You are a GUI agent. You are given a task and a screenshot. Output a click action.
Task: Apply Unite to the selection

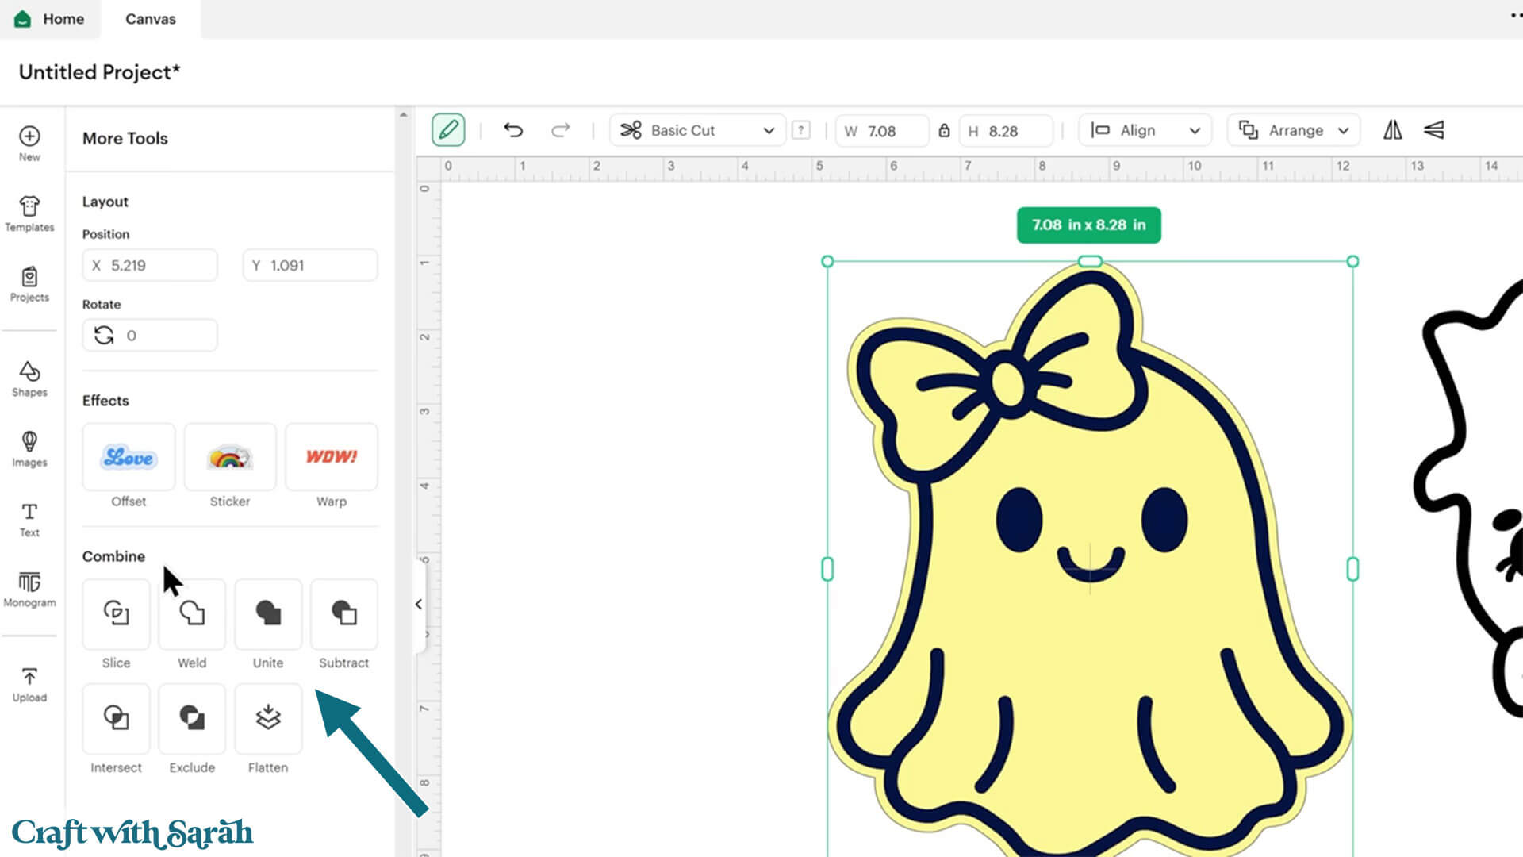268,613
